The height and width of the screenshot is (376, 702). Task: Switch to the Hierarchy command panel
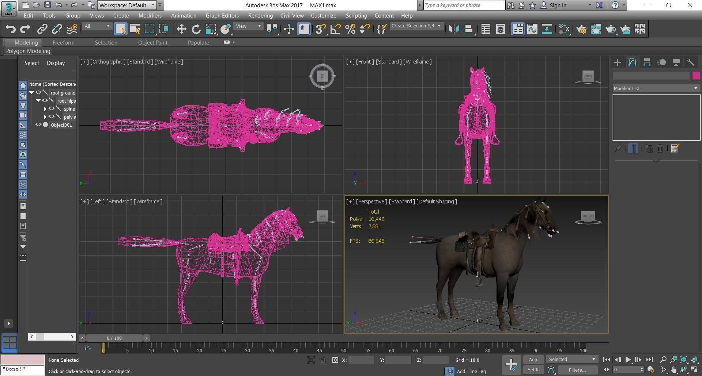click(647, 62)
